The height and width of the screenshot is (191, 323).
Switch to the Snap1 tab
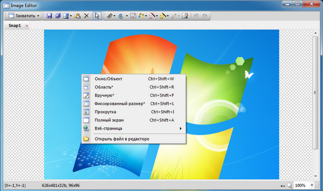(15, 26)
